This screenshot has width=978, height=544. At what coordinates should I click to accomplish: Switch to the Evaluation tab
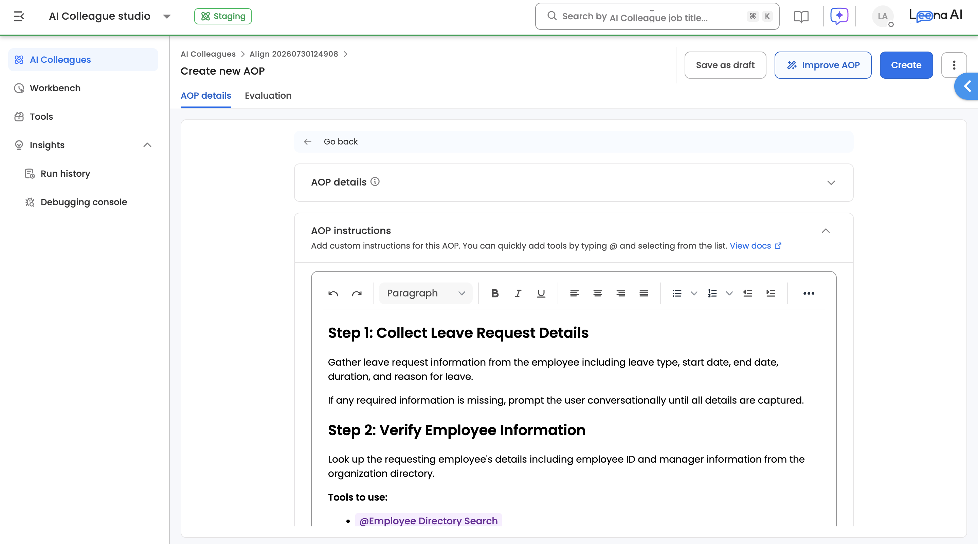coord(268,96)
